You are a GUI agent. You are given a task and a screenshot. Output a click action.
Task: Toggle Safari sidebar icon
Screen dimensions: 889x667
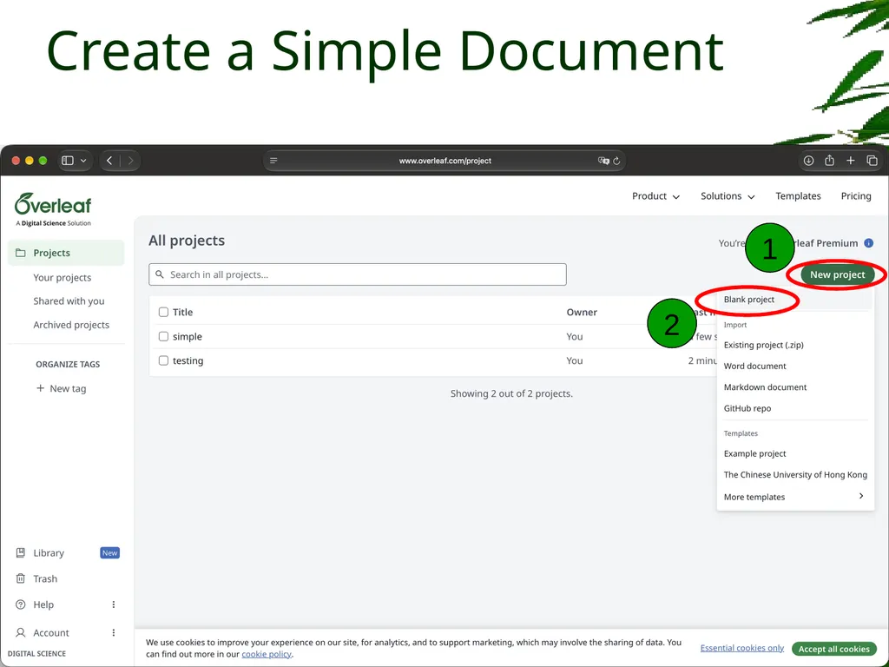pos(68,161)
